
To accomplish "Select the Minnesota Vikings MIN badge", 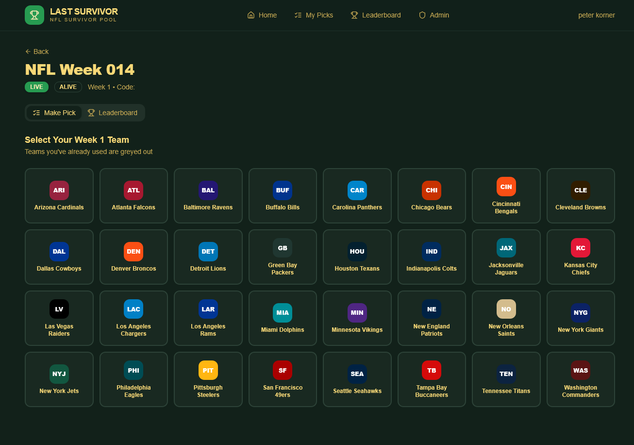I will pos(357,313).
